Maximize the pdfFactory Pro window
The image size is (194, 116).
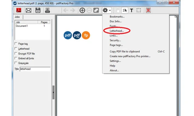166,2
